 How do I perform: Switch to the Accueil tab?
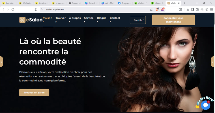pos(91,3)
